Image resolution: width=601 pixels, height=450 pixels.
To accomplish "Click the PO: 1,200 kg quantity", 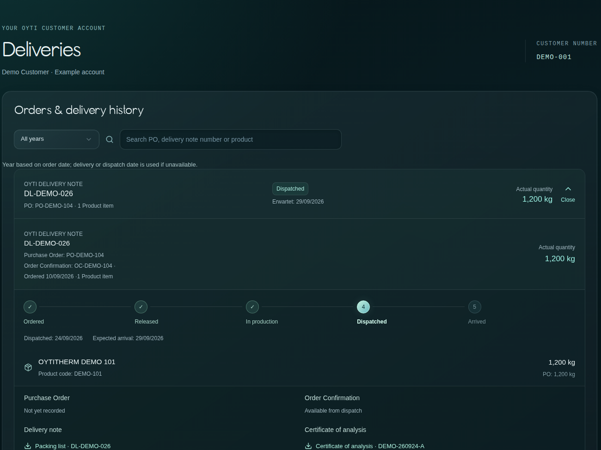I will coord(559,374).
